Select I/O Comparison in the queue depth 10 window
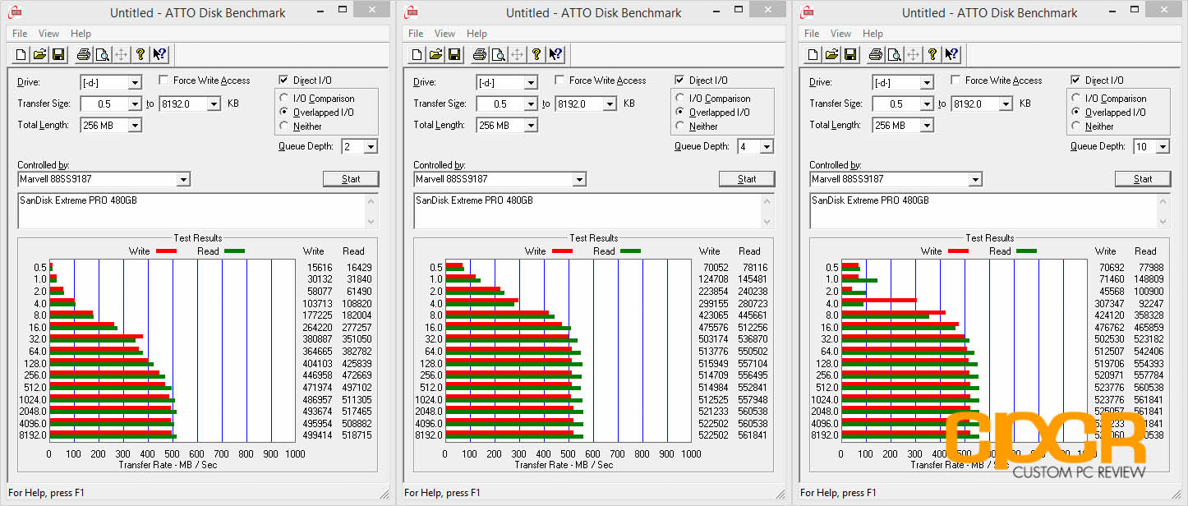 coord(1077,99)
